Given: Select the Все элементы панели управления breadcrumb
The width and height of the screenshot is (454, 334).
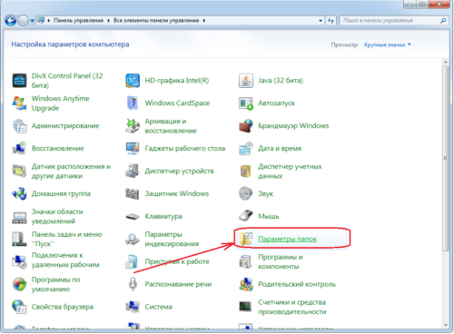Looking at the screenshot, I should tap(156, 21).
